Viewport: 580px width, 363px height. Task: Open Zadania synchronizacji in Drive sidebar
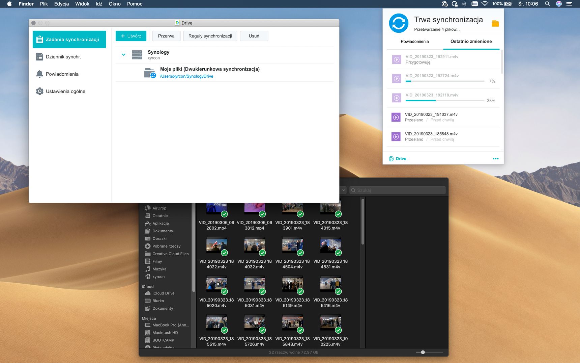point(69,40)
